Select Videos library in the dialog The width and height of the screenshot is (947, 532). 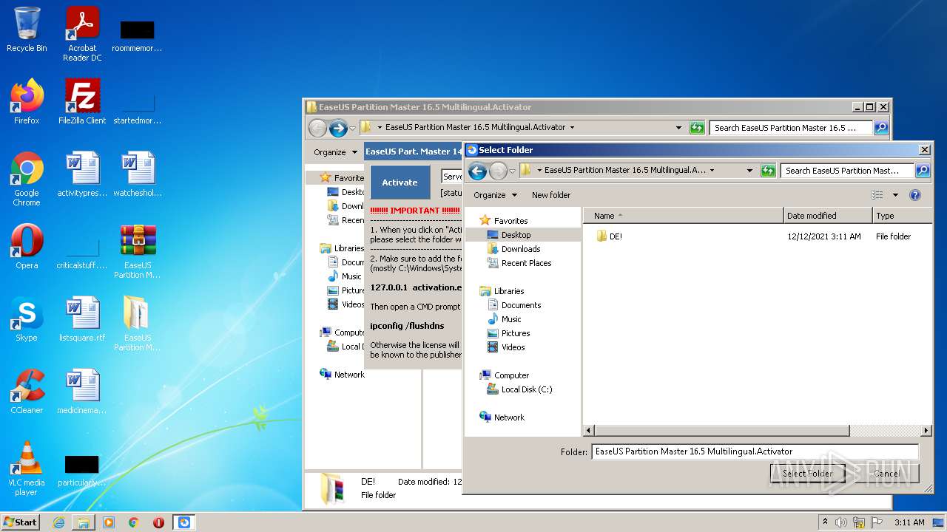click(x=513, y=347)
